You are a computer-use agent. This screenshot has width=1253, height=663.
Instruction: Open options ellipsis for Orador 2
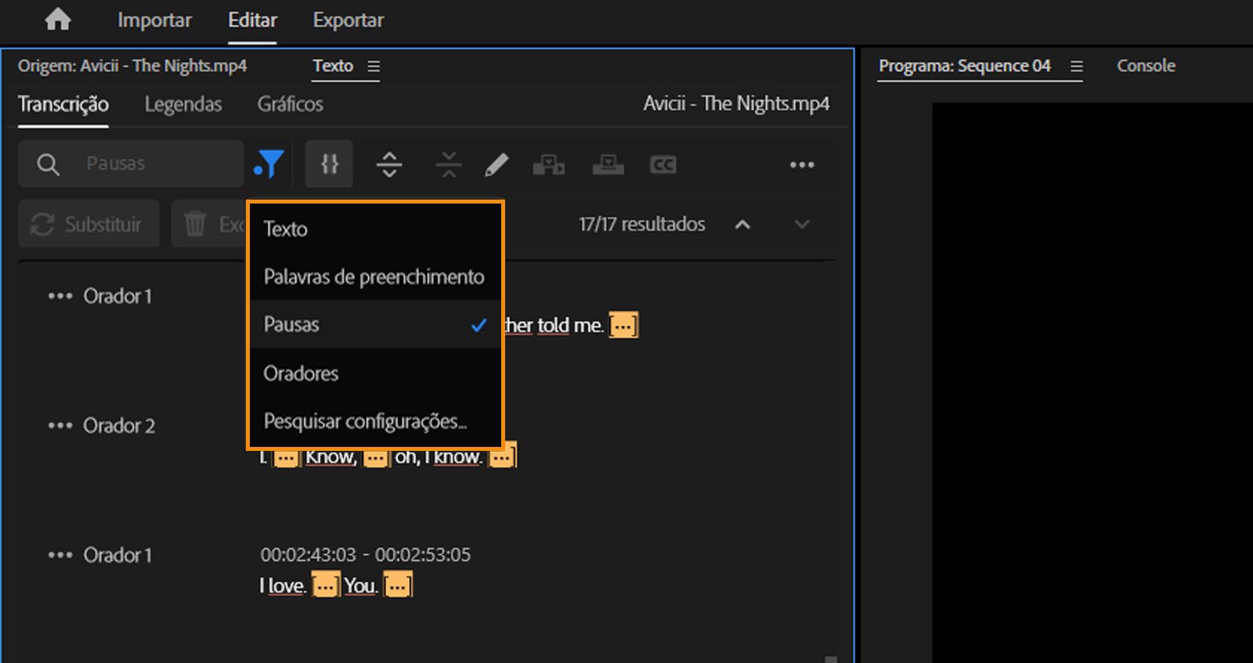60,426
